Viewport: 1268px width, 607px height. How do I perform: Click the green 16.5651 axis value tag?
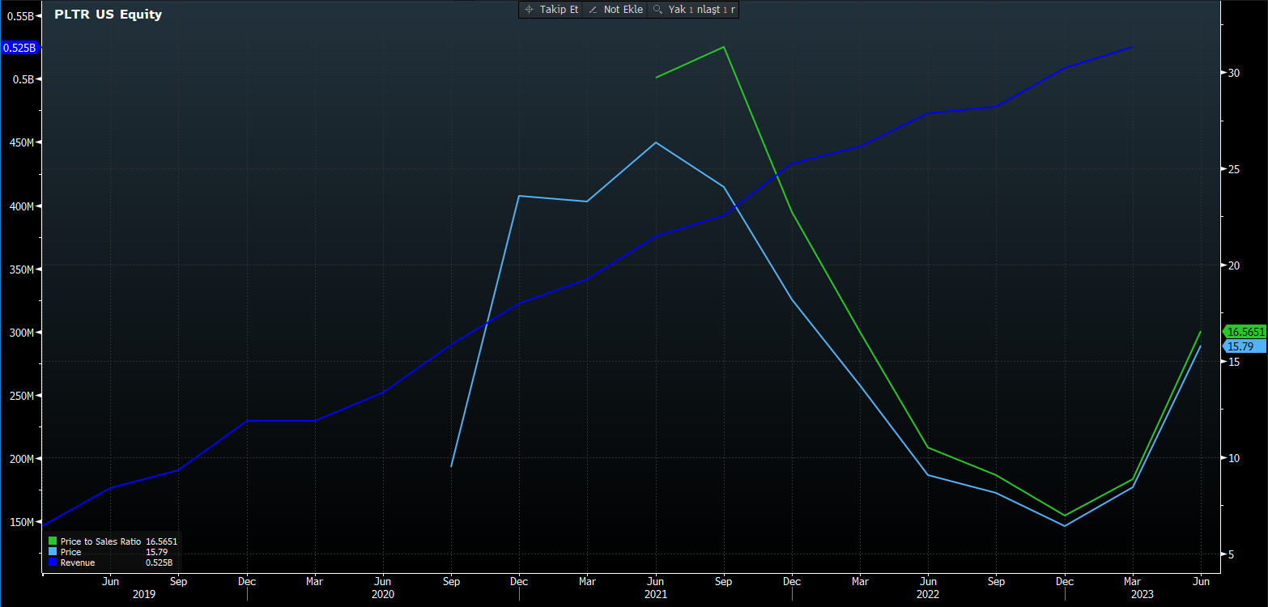pos(1245,332)
